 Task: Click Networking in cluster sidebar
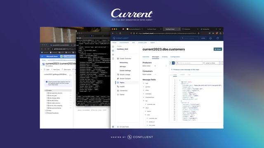[x=124, y=62]
